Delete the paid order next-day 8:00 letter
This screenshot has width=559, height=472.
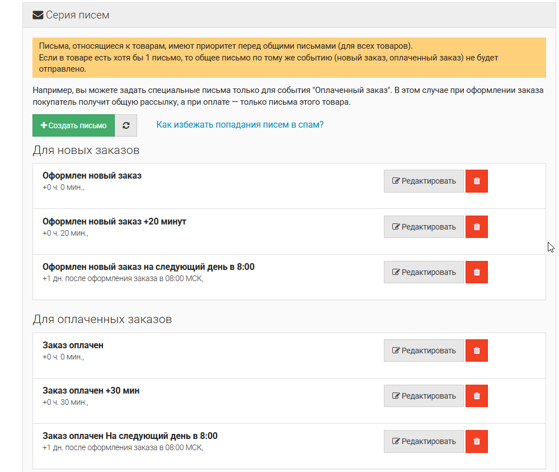pos(476,441)
